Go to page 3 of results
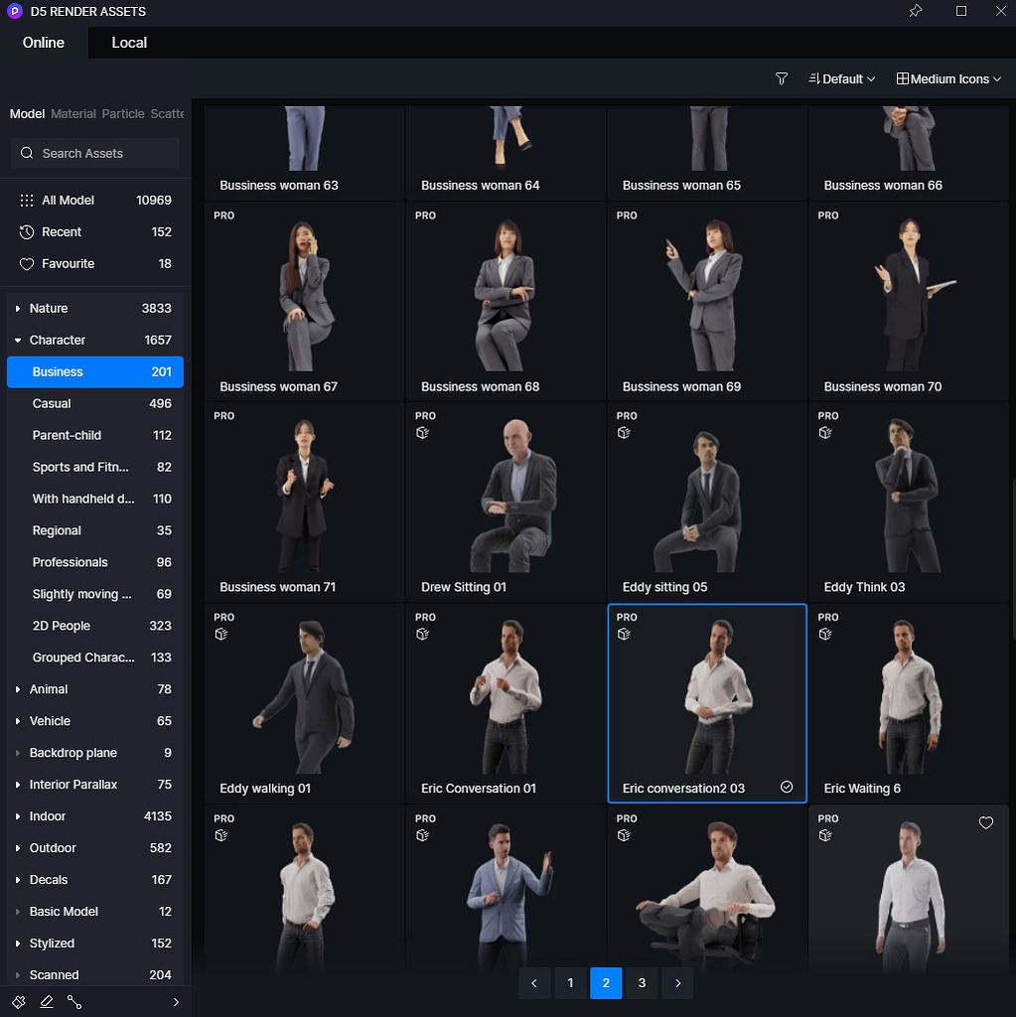Screen dimensions: 1016x1017 pyautogui.click(x=641, y=982)
